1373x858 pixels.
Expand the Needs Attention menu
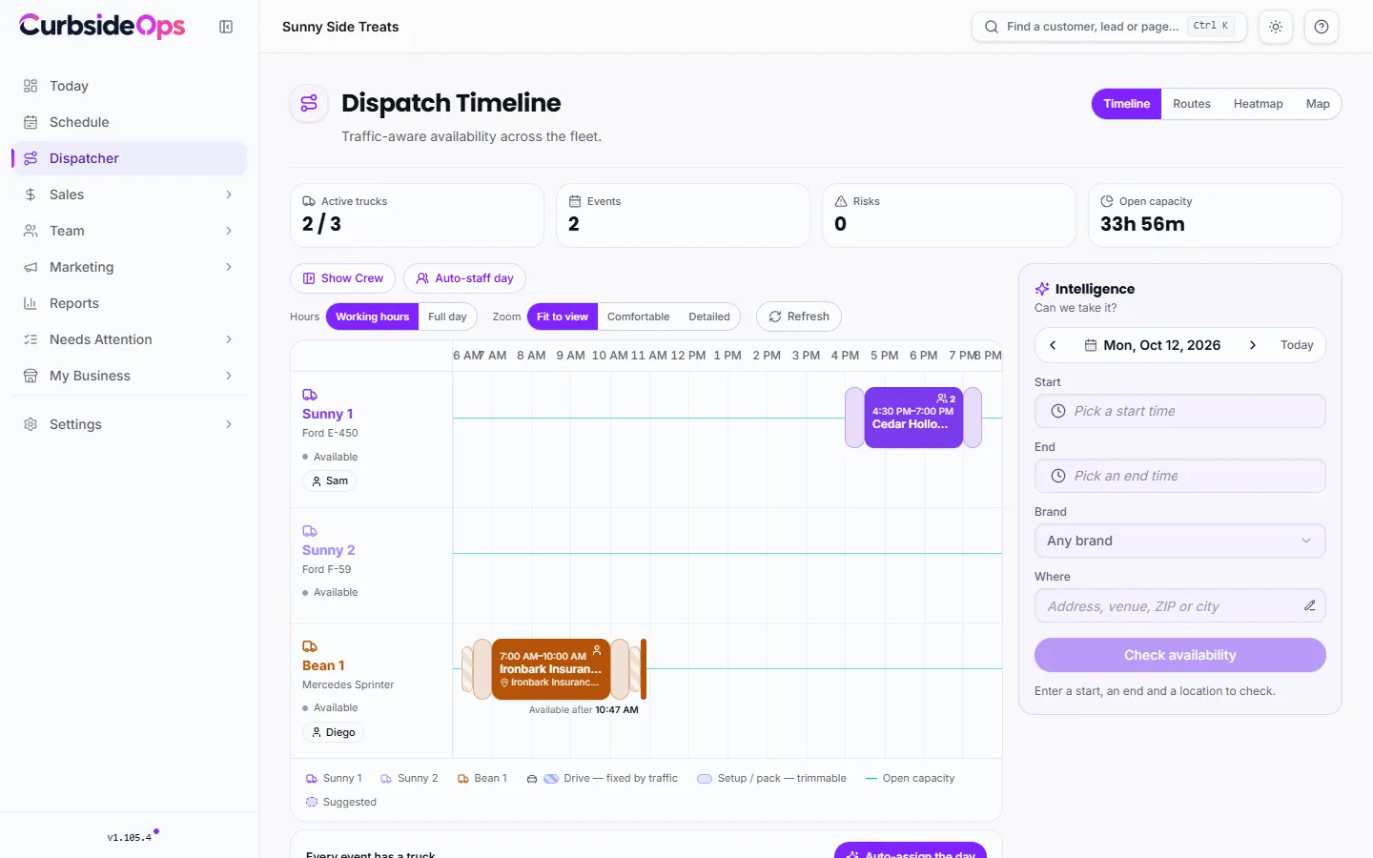tap(129, 339)
